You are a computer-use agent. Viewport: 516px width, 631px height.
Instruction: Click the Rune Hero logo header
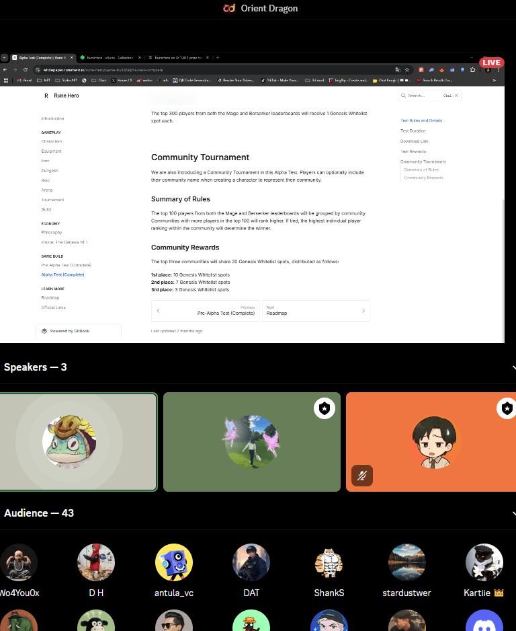tap(62, 96)
